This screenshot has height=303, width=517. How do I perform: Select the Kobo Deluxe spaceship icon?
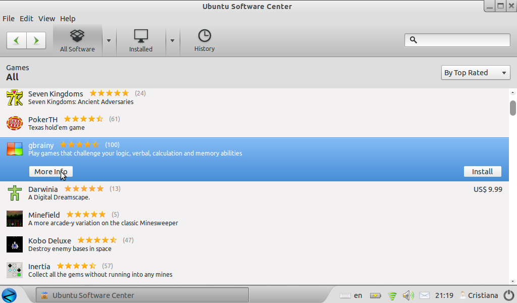point(15,244)
